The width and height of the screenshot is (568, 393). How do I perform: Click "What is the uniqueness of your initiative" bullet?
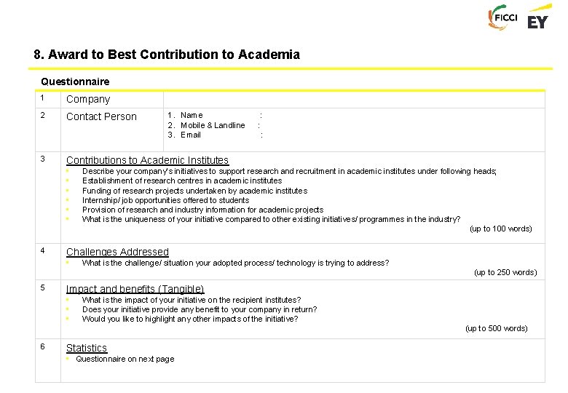tap(271, 219)
